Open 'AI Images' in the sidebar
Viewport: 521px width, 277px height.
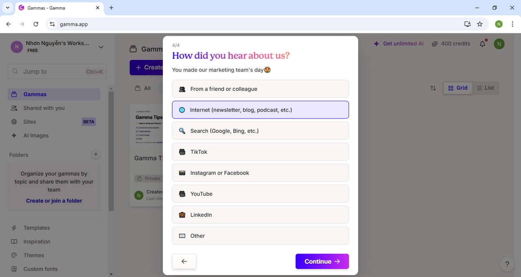tap(54, 135)
